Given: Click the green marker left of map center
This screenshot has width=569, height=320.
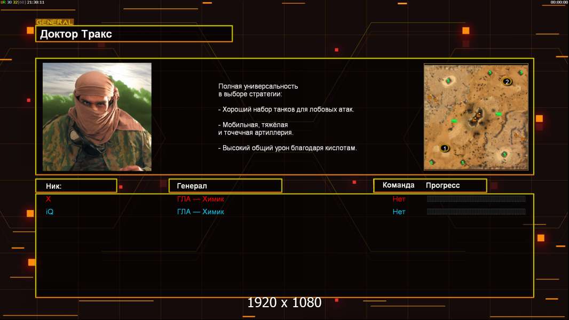Looking at the screenshot, I should (x=454, y=121).
